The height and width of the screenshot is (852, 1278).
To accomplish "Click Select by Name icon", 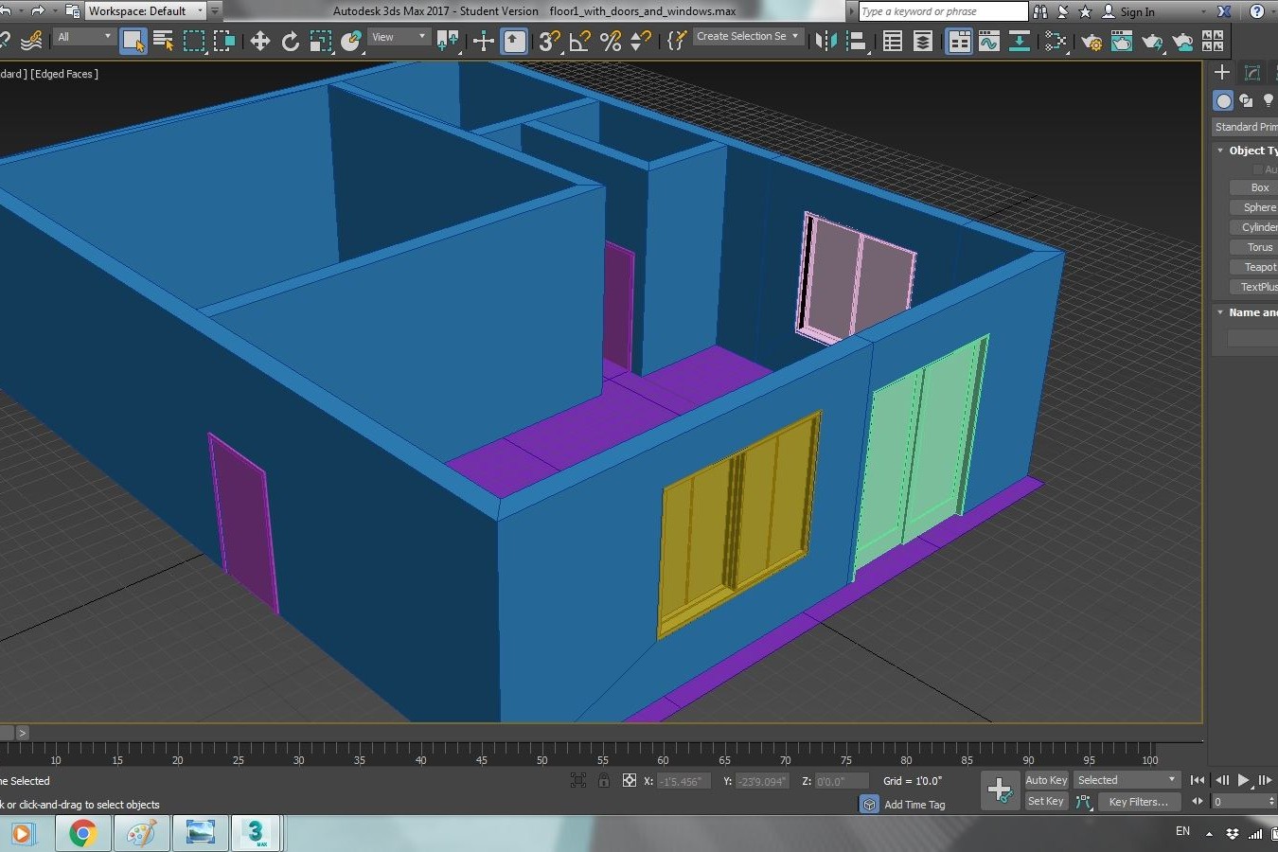I will [163, 41].
